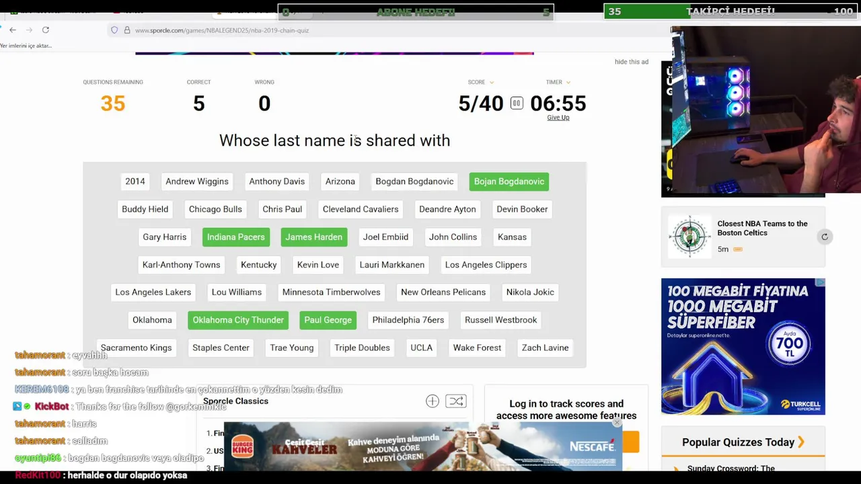
Task: Pick the Arizona answer tile
Action: click(340, 182)
